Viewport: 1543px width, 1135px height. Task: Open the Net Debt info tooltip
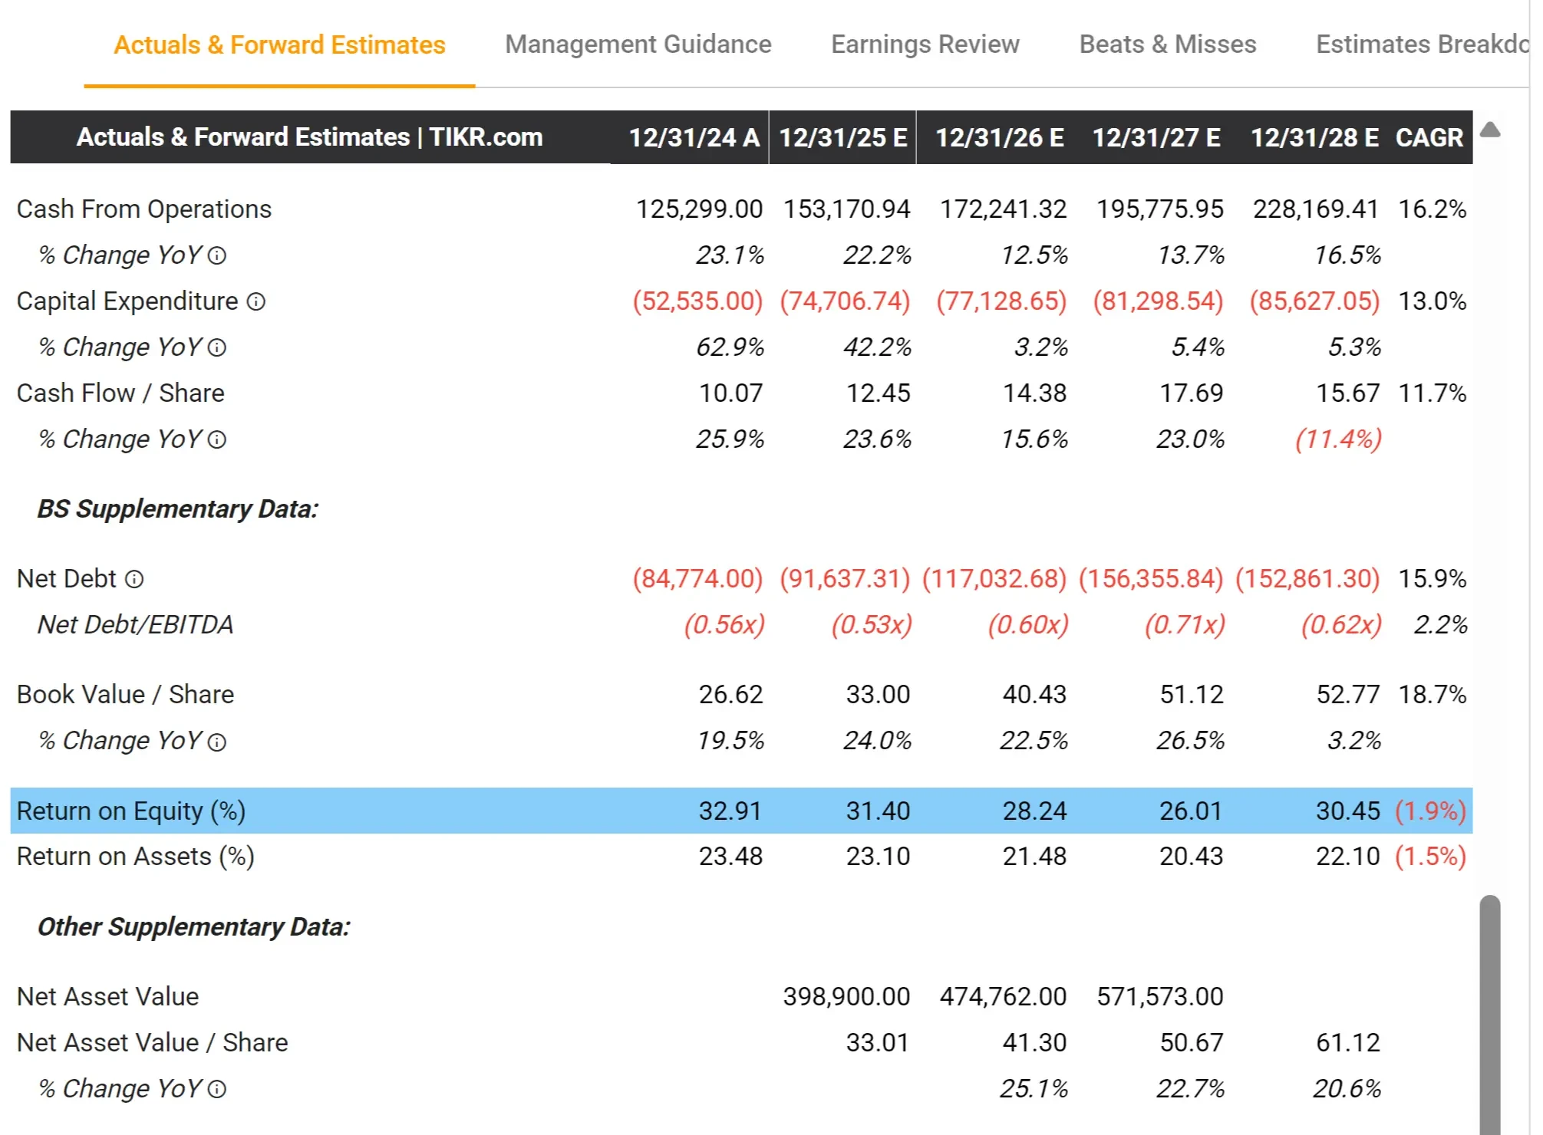[134, 580]
